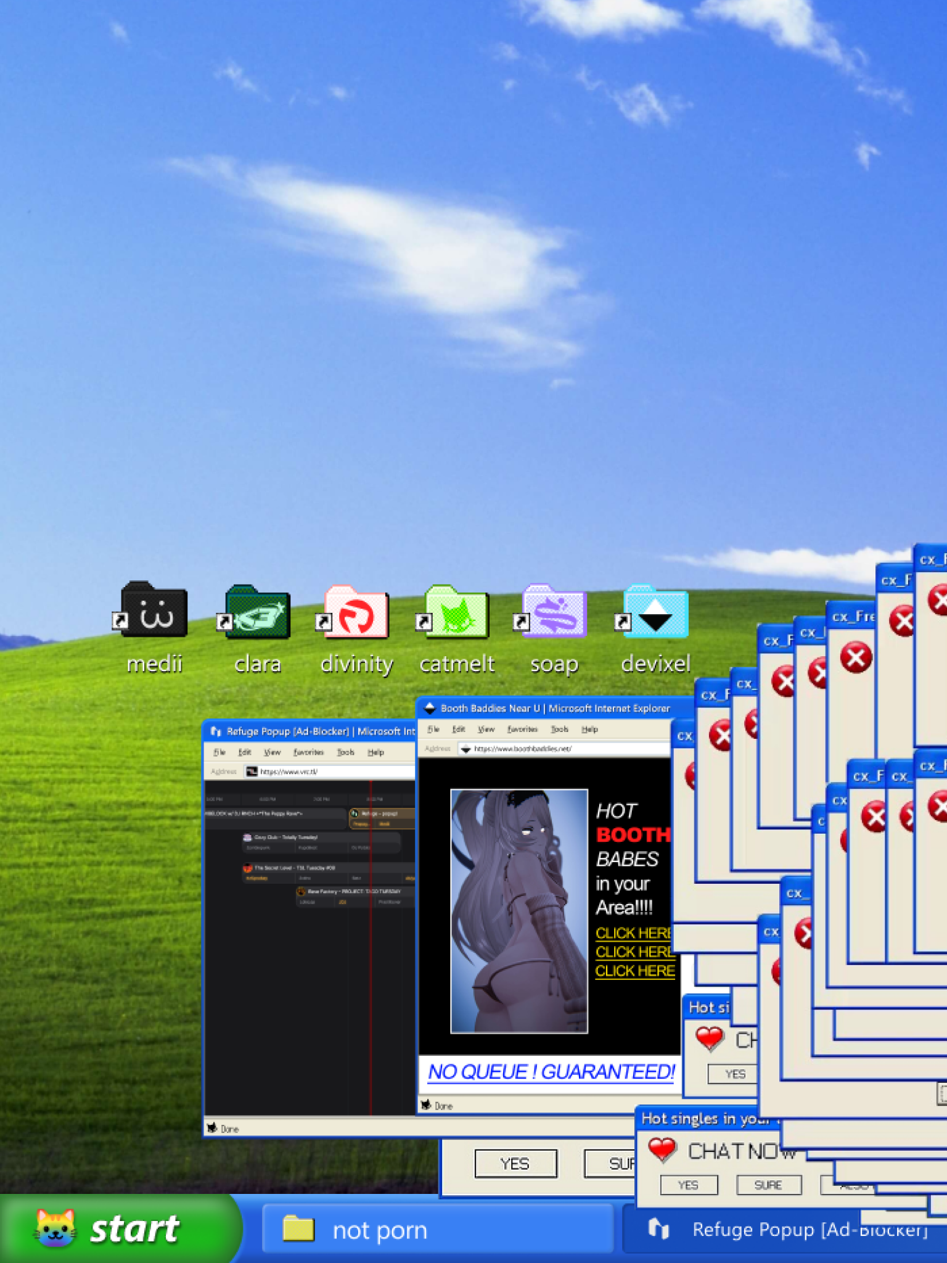The width and height of the screenshot is (947, 1263).
Task: Open the File menu in the Refuge Popup window
Action: click(x=219, y=752)
